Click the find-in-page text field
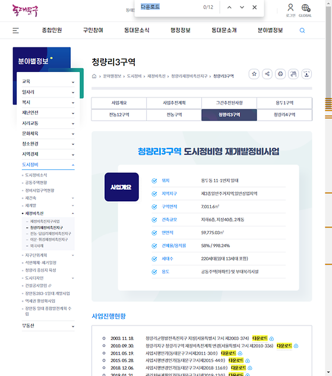This screenshot has height=376, width=332. click(x=169, y=7)
